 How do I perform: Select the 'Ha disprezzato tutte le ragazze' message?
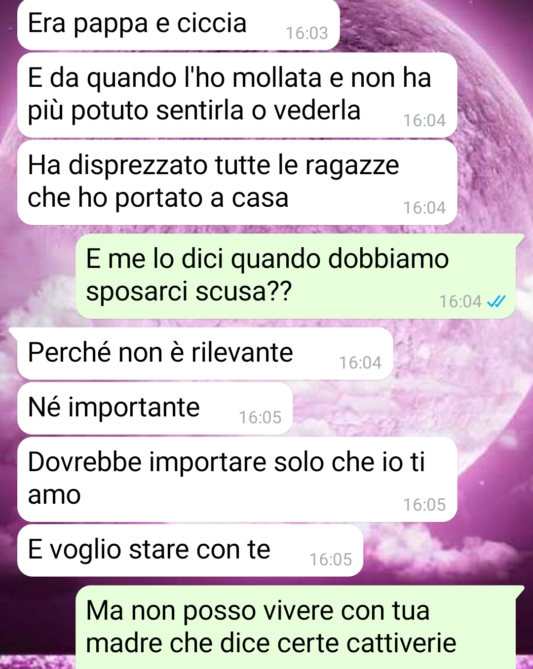pos(237,183)
